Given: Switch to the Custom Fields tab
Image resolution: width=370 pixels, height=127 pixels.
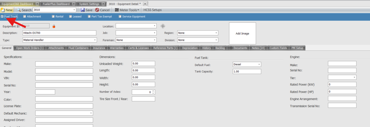Looking at the screenshot, I should 278,48.
